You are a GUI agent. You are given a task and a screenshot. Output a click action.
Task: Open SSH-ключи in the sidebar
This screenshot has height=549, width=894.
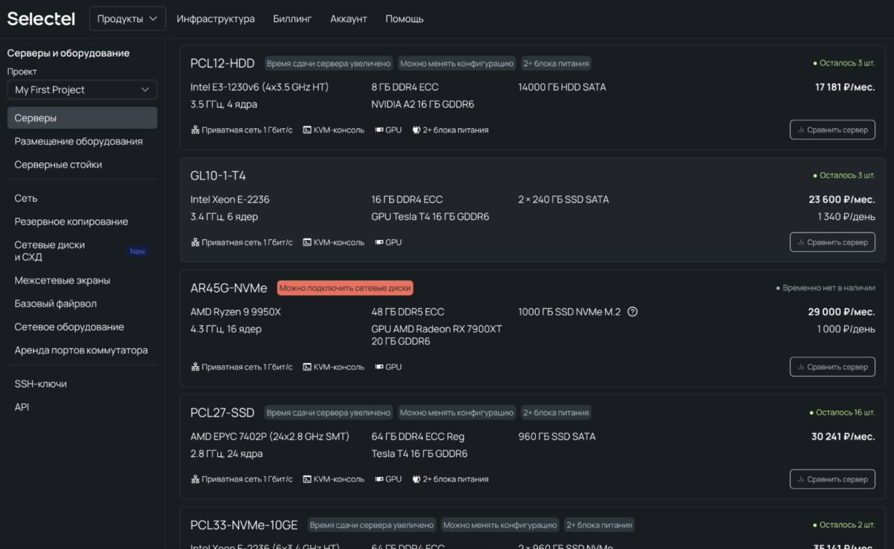pos(40,384)
